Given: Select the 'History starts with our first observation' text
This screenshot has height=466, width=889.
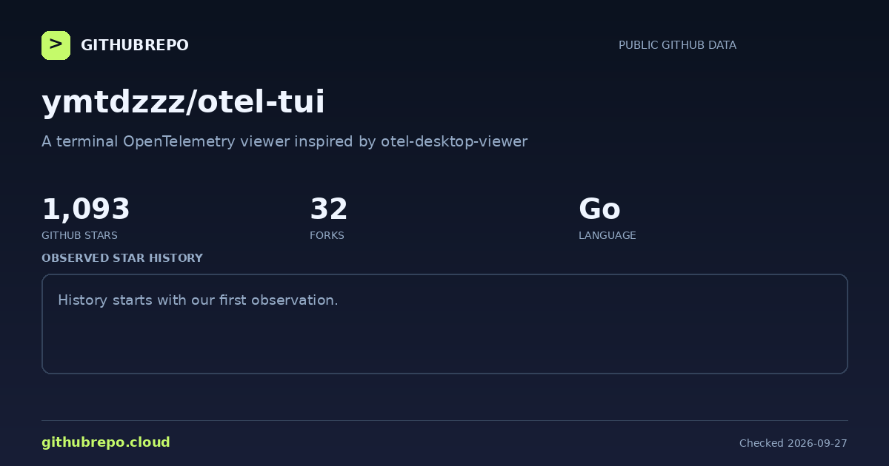Looking at the screenshot, I should tap(198, 300).
